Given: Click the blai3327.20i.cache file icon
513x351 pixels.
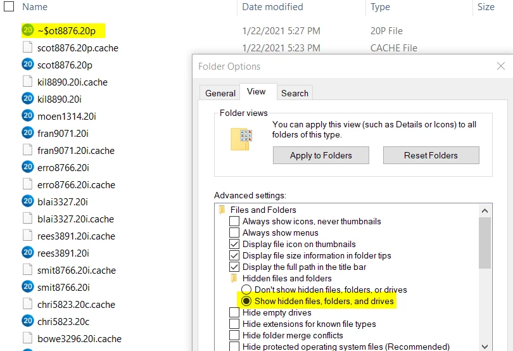Looking at the screenshot, I should 27,219.
